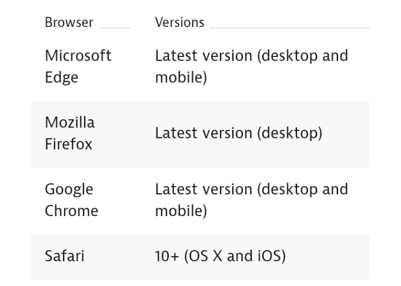Click Microsoft Edge's latest version text

click(x=252, y=66)
